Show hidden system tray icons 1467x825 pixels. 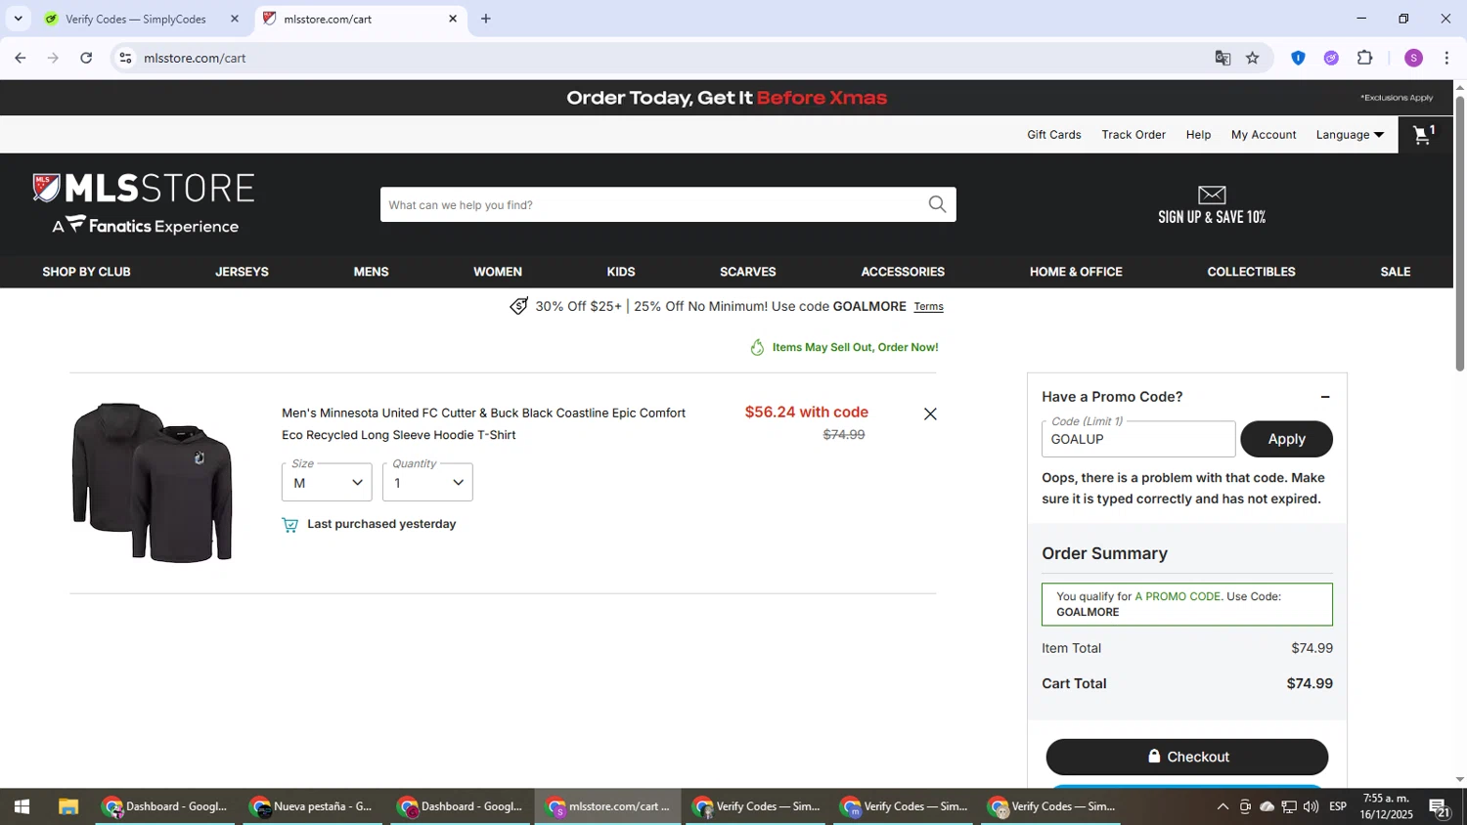(1222, 806)
